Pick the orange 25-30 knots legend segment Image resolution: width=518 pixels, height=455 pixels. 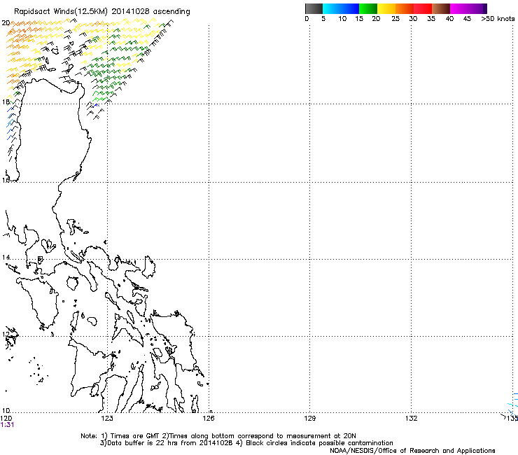point(405,8)
